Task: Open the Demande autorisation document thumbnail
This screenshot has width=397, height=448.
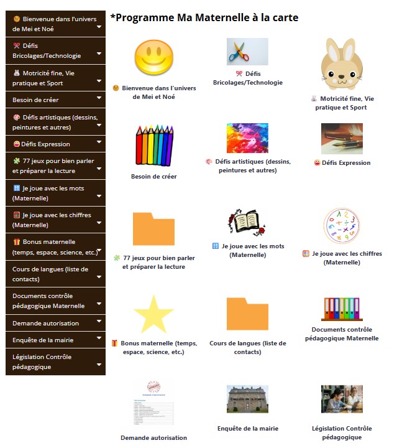Action: point(153,403)
